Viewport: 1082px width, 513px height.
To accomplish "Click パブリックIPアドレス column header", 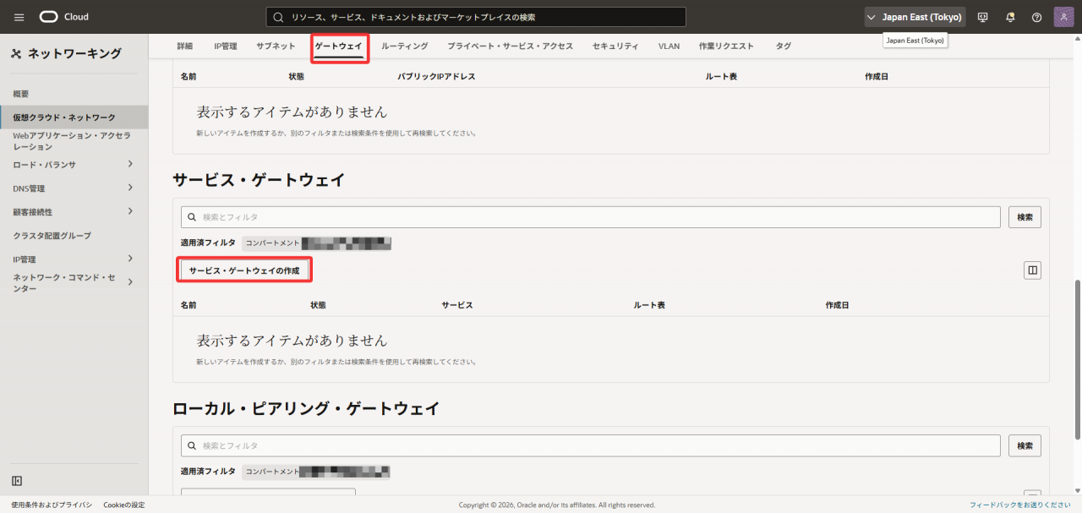I will point(436,77).
